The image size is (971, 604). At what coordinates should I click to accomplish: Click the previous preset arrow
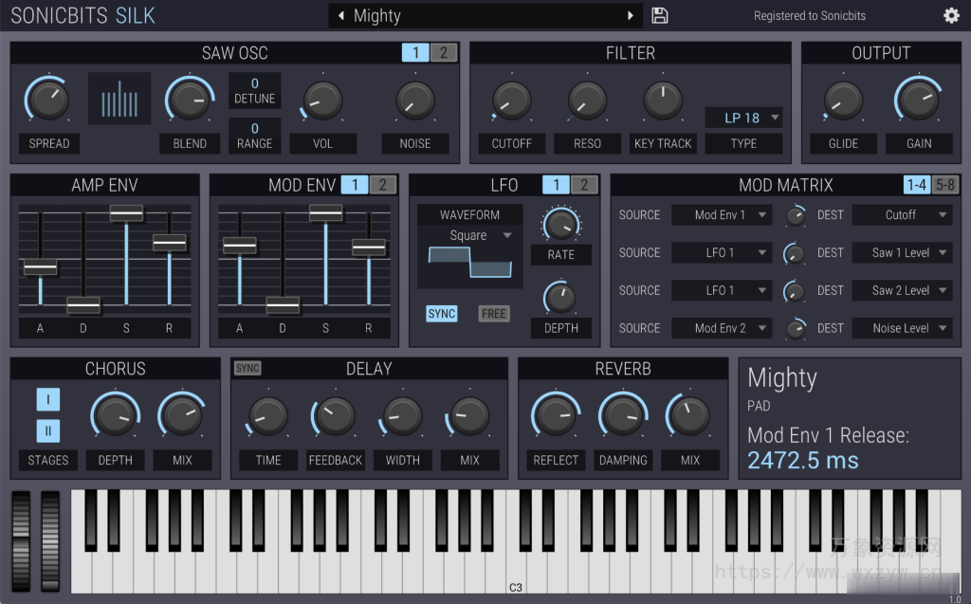(x=341, y=15)
